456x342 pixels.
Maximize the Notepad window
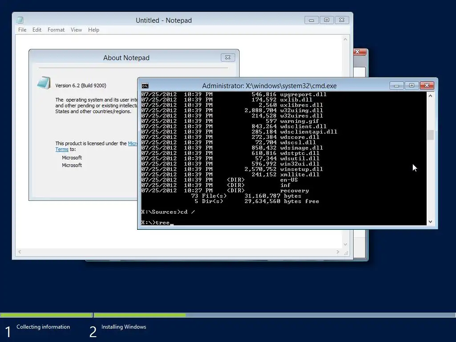point(326,20)
